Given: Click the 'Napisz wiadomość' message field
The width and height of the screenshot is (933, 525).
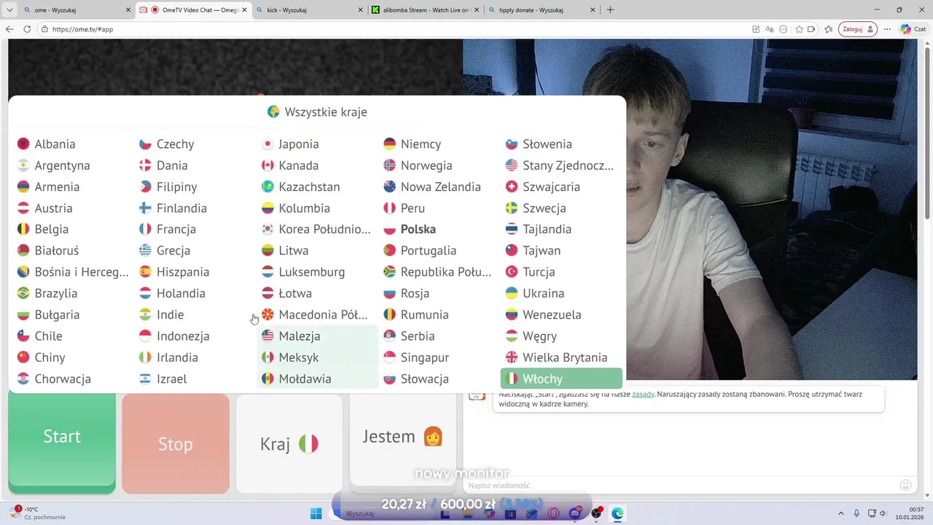Looking at the screenshot, I should tap(682, 486).
